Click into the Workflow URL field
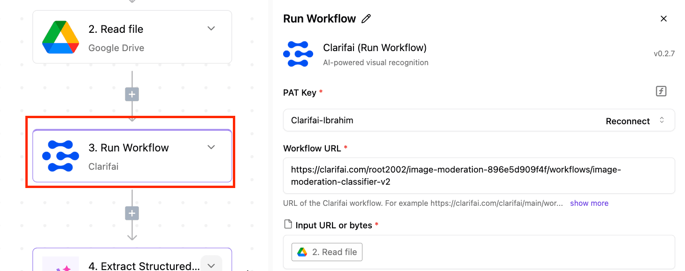Screen dimensions: 685x271 tap(479, 175)
